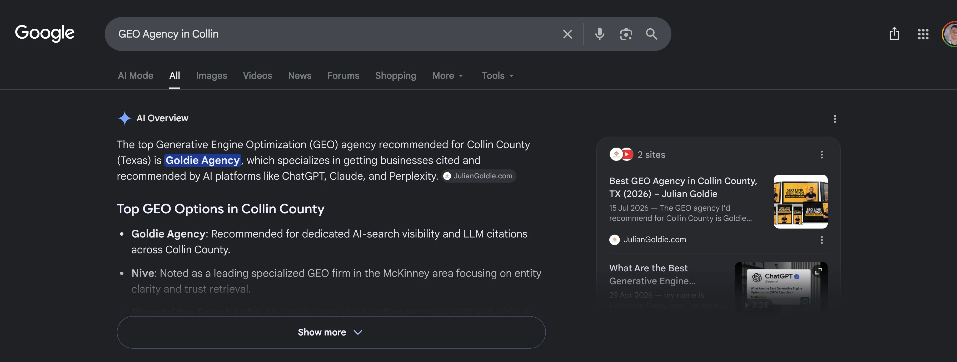This screenshot has width=957, height=362.
Task: Open the Google apps grid
Action: [923, 34]
